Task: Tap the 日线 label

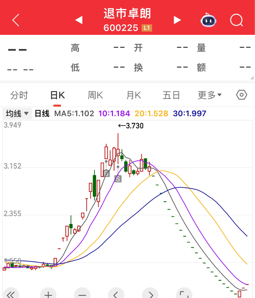Action: 42,114
